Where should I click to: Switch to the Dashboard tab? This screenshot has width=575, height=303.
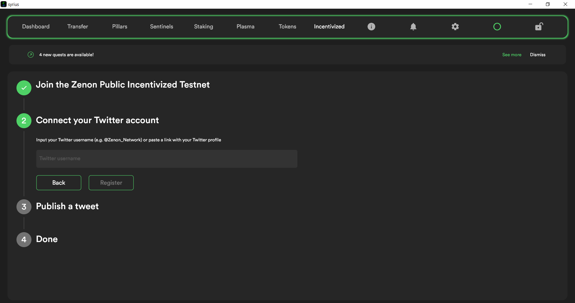coord(36,27)
